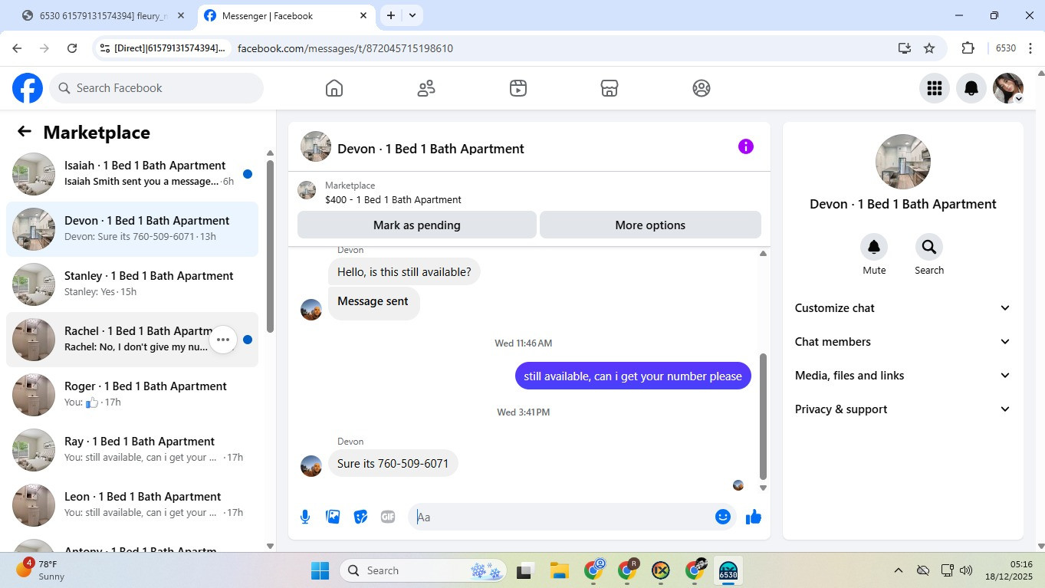Screen dimensions: 1045x588
Task: Click the chat messages scrollbar thumb
Action: click(763, 416)
